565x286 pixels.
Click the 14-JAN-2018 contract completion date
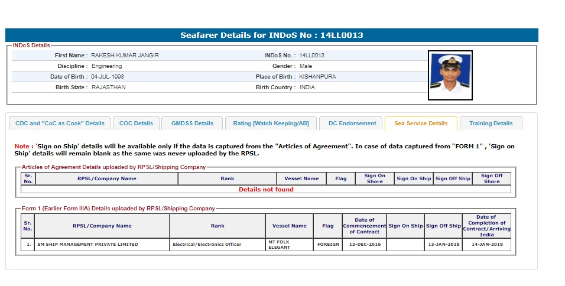pos(486,244)
